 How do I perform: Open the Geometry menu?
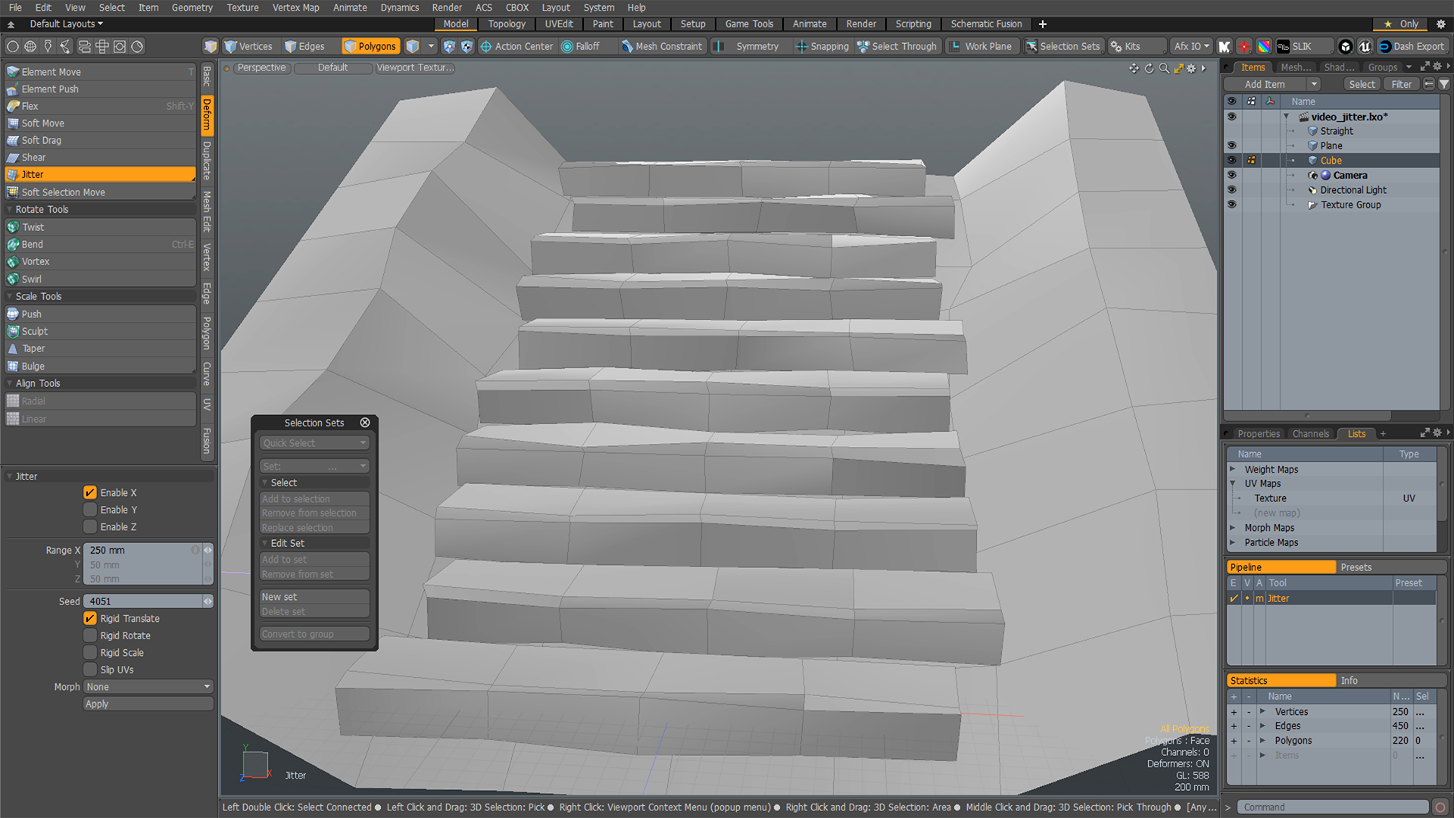click(192, 8)
